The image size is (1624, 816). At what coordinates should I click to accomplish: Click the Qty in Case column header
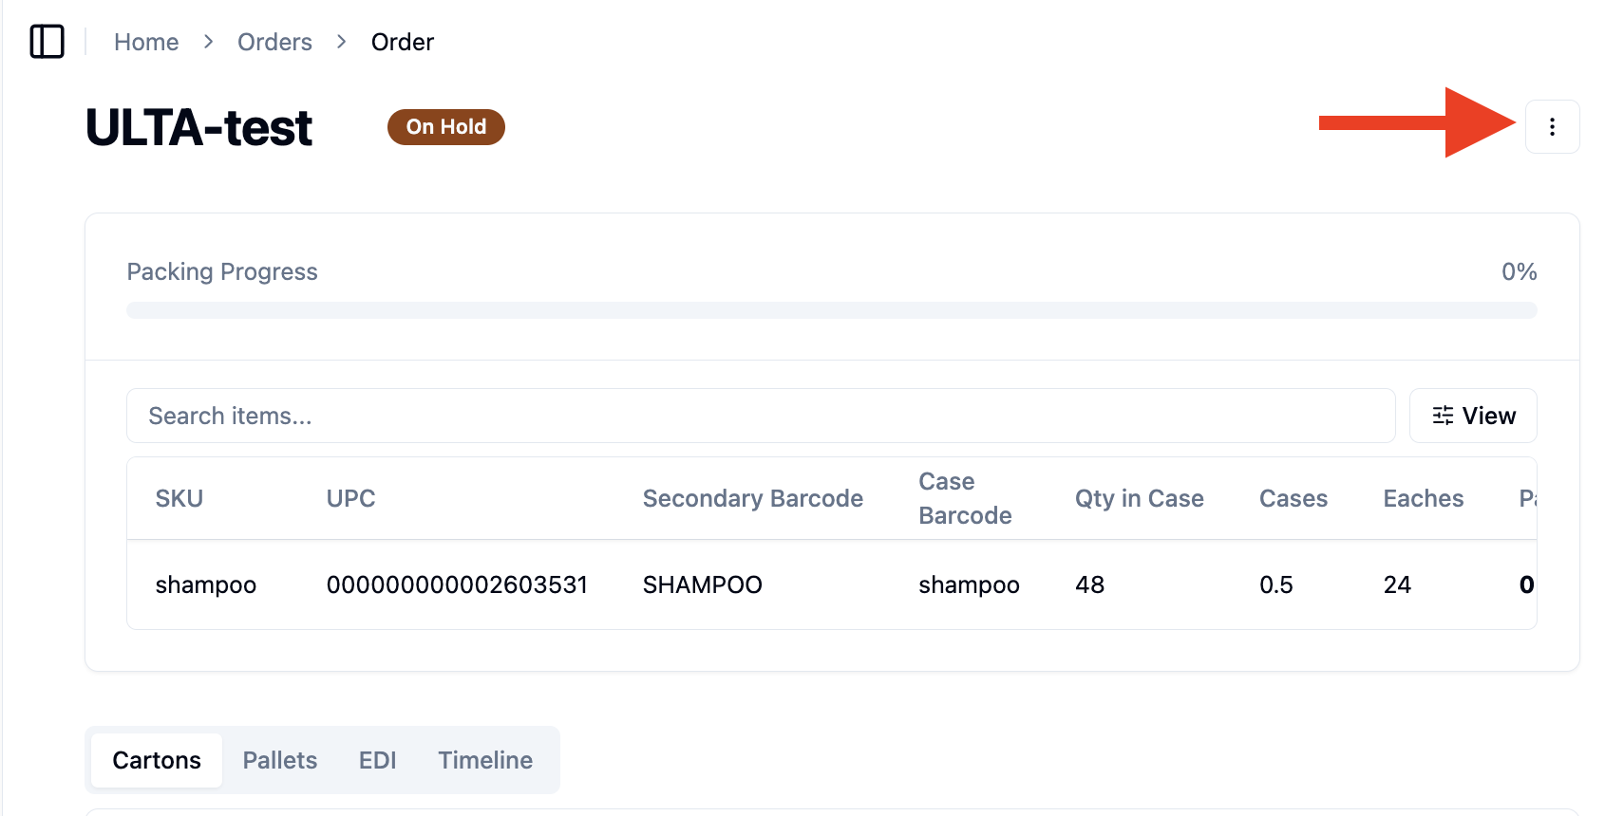pos(1140,498)
